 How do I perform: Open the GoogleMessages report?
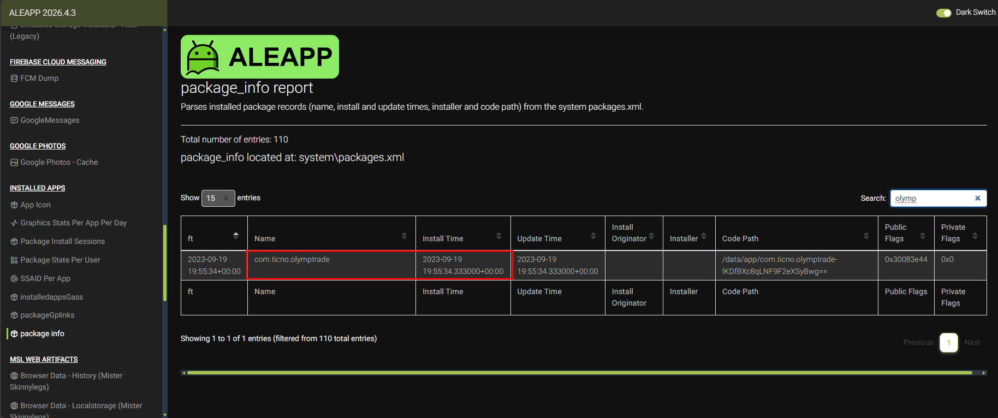click(x=50, y=120)
